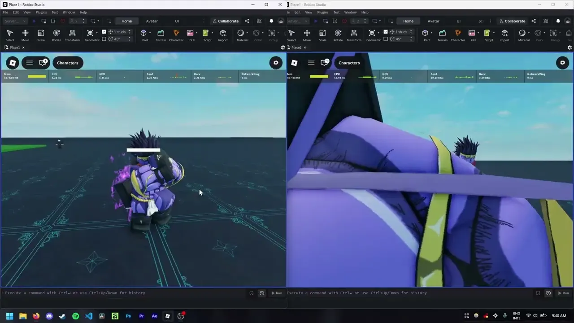This screenshot has height=323, width=574.
Task: Click the Part cube icon in left Studio window
Action: pyautogui.click(x=143, y=33)
